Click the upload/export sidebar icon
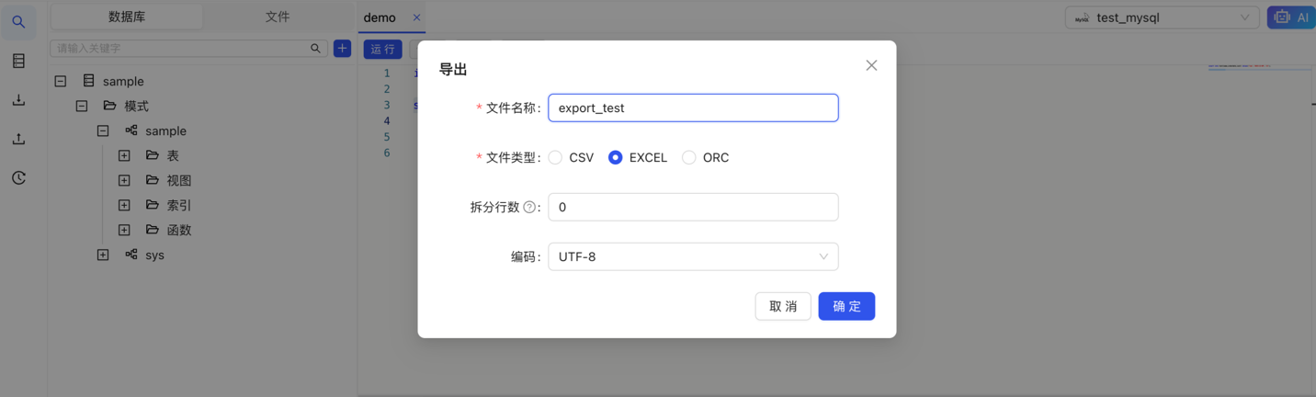Viewport: 1316px width, 397px height. [18, 139]
